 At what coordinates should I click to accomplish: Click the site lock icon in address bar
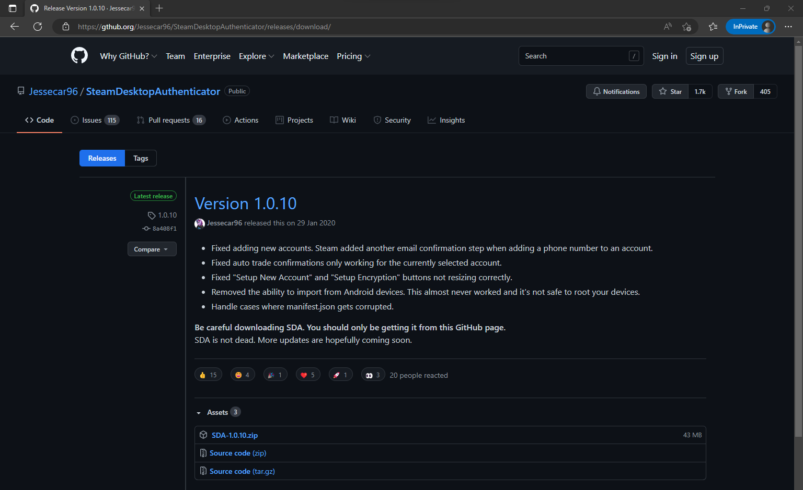click(66, 27)
